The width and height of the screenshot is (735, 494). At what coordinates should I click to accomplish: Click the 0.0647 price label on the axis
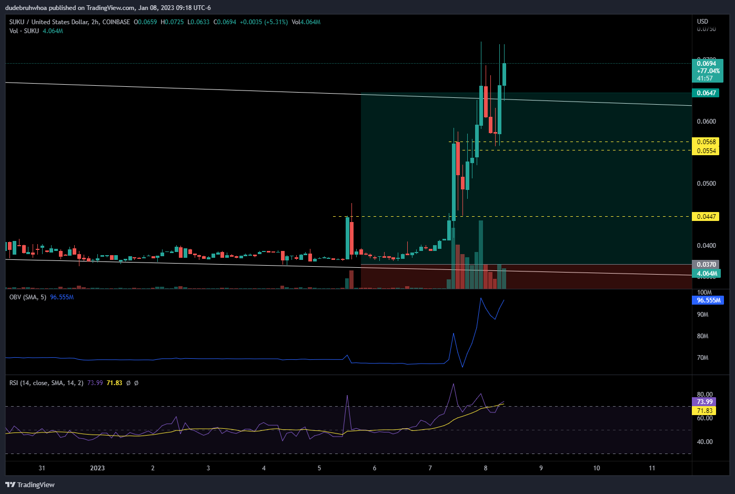[x=707, y=93]
